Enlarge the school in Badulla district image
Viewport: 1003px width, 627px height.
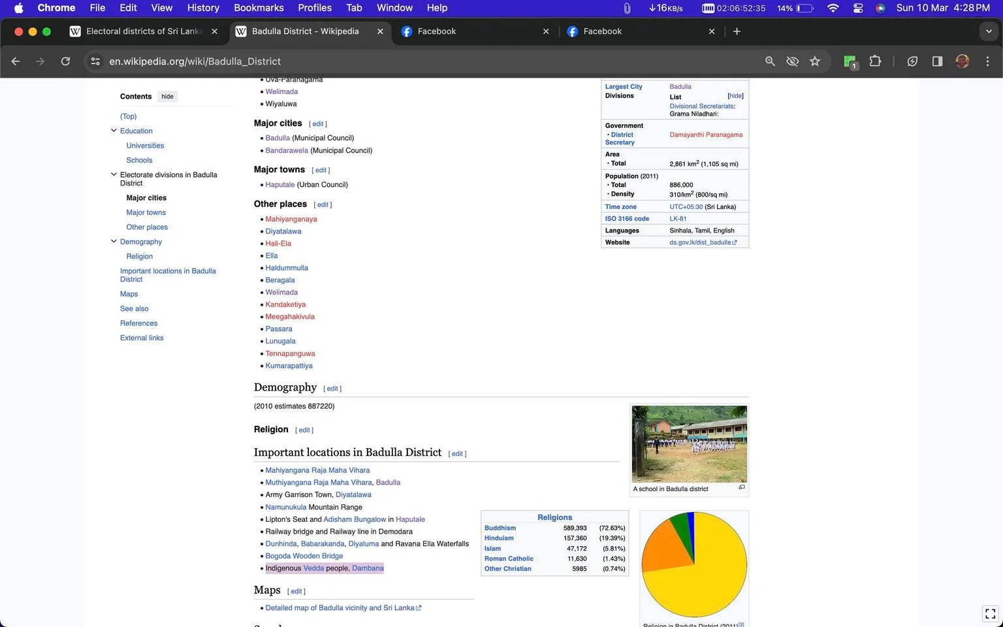pyautogui.click(x=742, y=487)
